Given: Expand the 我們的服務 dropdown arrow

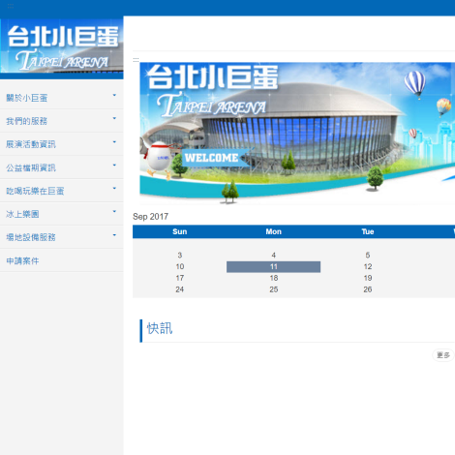Looking at the screenshot, I should coord(114,118).
